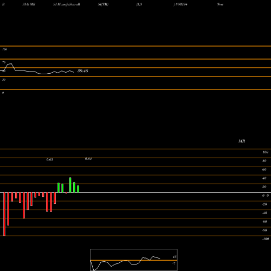Click the 599234 code in header
This screenshot has width=271, height=271.
(182, 4)
